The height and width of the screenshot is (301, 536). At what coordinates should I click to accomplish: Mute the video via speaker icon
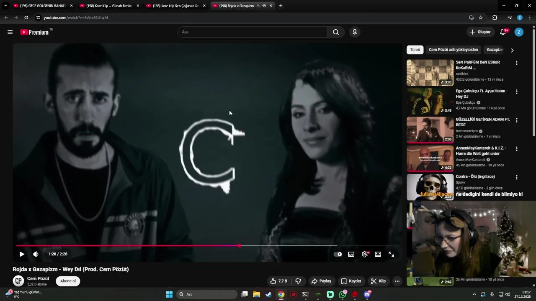click(36, 254)
